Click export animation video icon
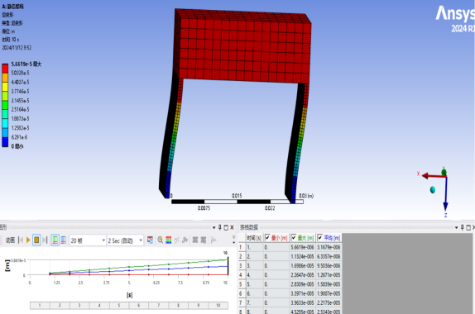This screenshot has height=314, width=475. coord(150,240)
